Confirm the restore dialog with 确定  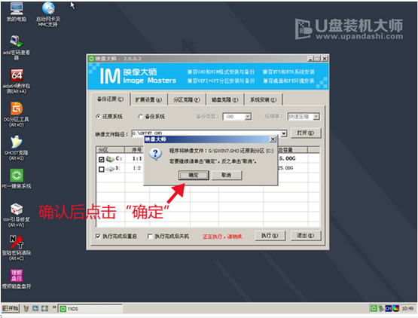pos(194,176)
